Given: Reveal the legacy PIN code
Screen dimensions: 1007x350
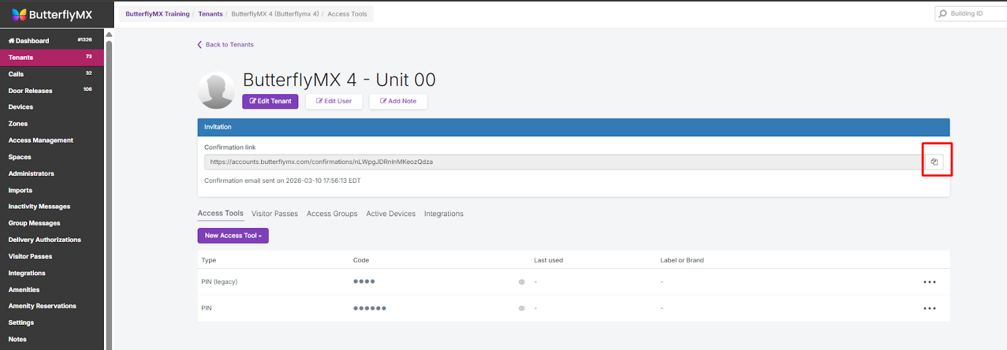Looking at the screenshot, I should click(x=521, y=282).
